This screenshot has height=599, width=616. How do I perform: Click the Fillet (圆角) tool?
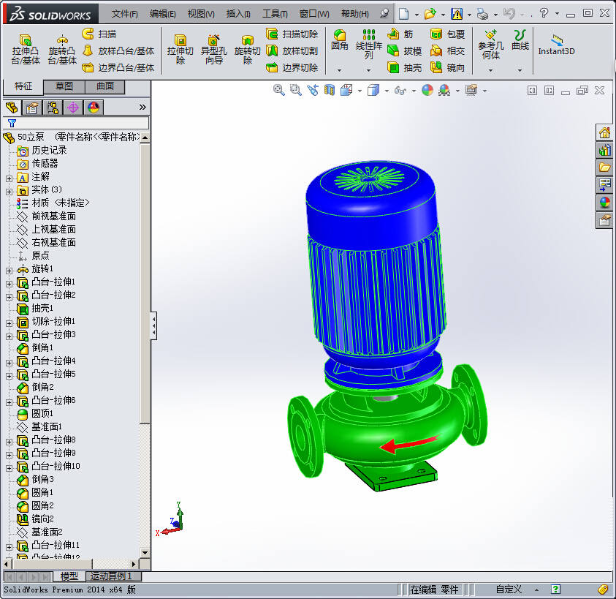coord(340,40)
